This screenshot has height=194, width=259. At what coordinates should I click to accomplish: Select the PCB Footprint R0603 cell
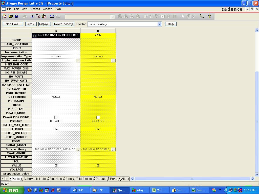56,97
